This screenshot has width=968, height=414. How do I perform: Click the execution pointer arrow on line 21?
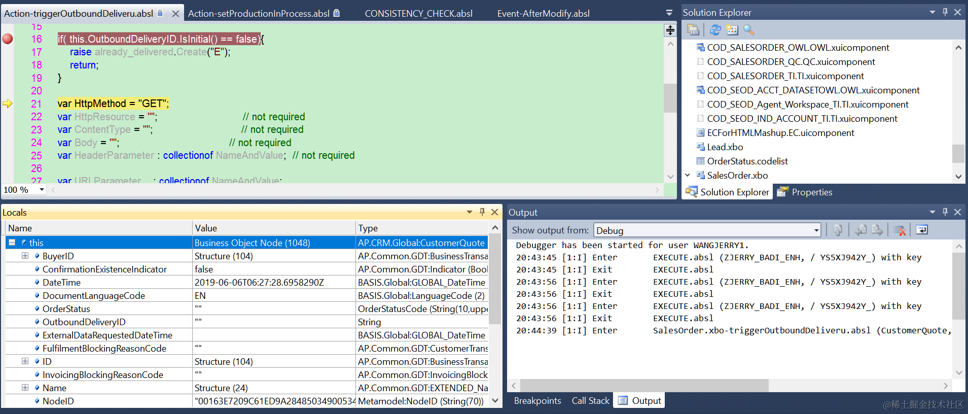tap(8, 103)
